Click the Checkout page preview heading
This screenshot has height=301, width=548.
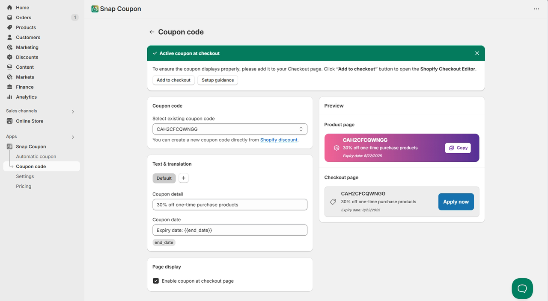tap(341, 177)
